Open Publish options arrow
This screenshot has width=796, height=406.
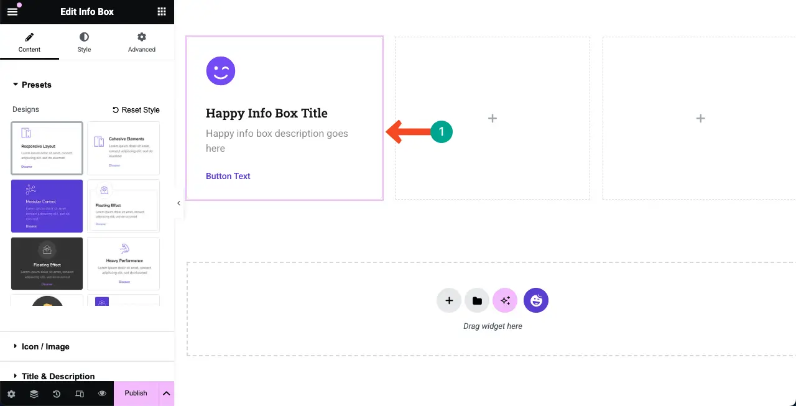[x=166, y=394]
